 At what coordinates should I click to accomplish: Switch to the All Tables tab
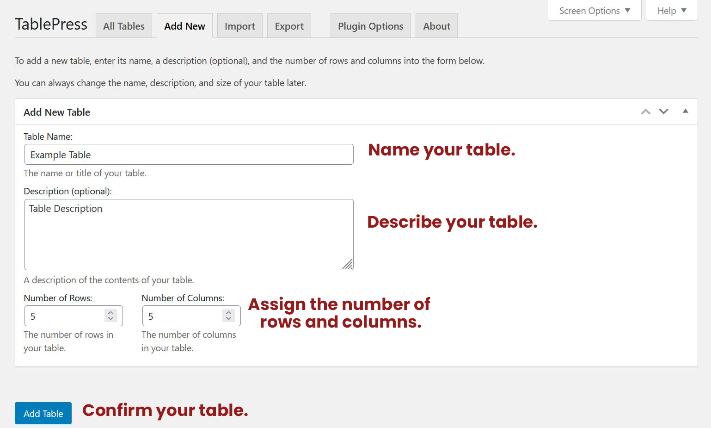click(x=124, y=26)
